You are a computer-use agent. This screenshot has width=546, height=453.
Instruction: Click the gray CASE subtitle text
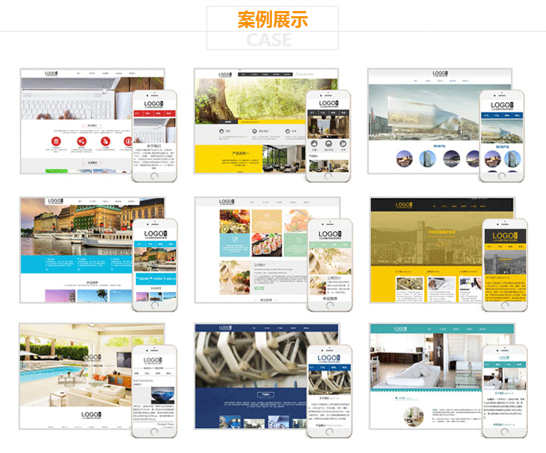[269, 40]
